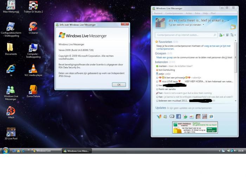Click the volume icon in system tray
Screen dimensions: 246x182
click(x=235, y=151)
